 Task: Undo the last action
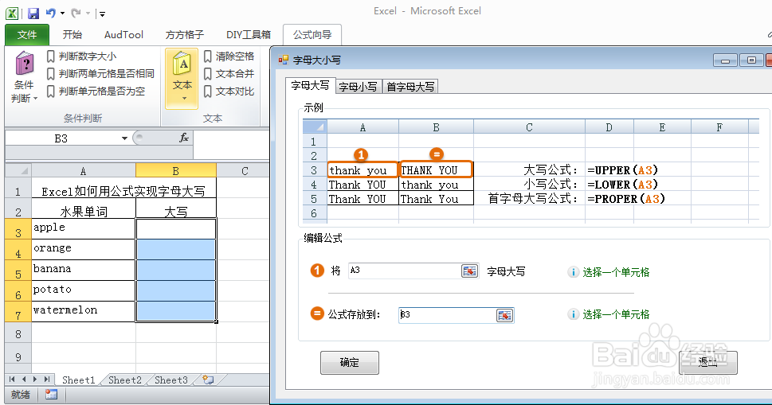51,14
